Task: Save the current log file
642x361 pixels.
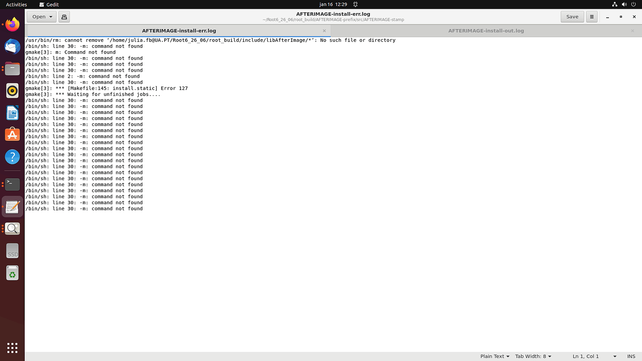Action: click(572, 16)
